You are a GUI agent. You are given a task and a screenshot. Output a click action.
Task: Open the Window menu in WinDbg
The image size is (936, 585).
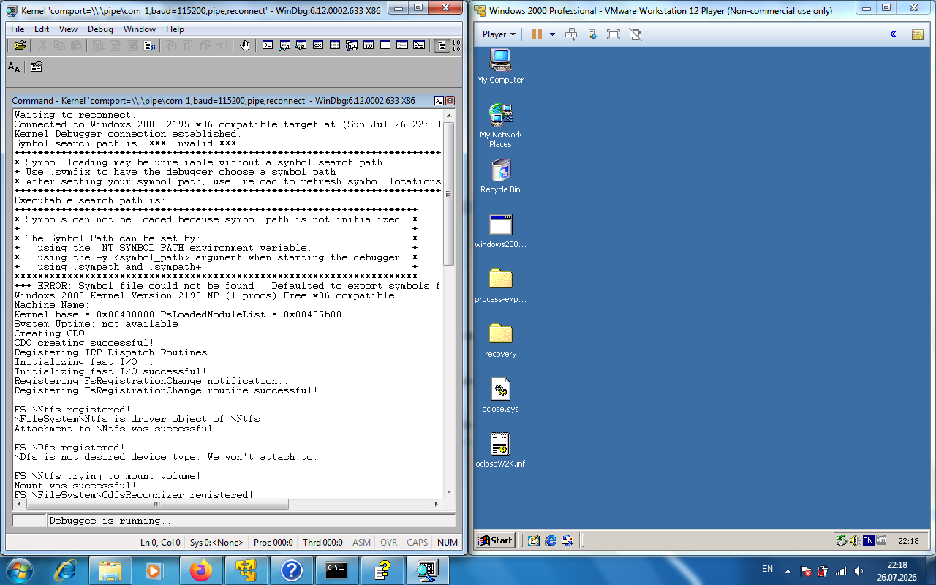pos(139,29)
